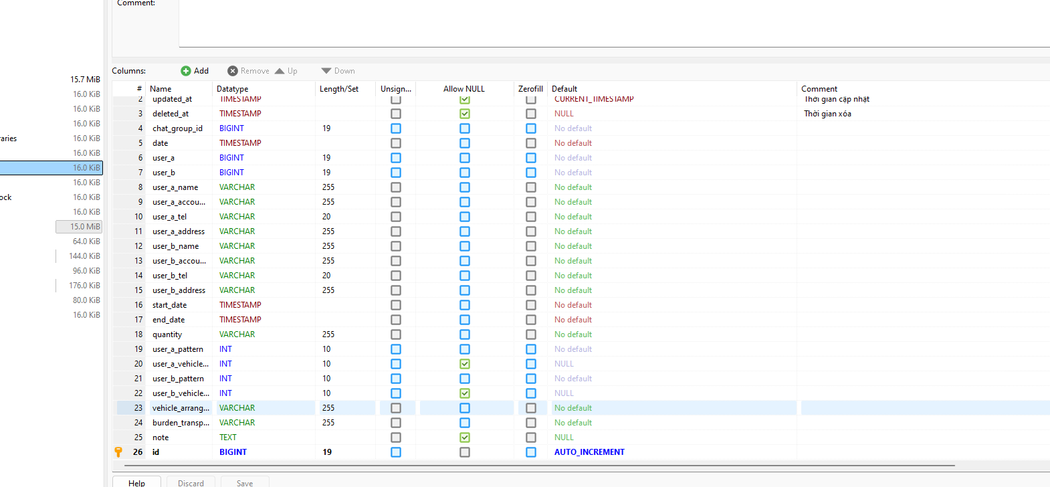
Task: Open the TEXT datatype of note column
Action: click(x=228, y=437)
